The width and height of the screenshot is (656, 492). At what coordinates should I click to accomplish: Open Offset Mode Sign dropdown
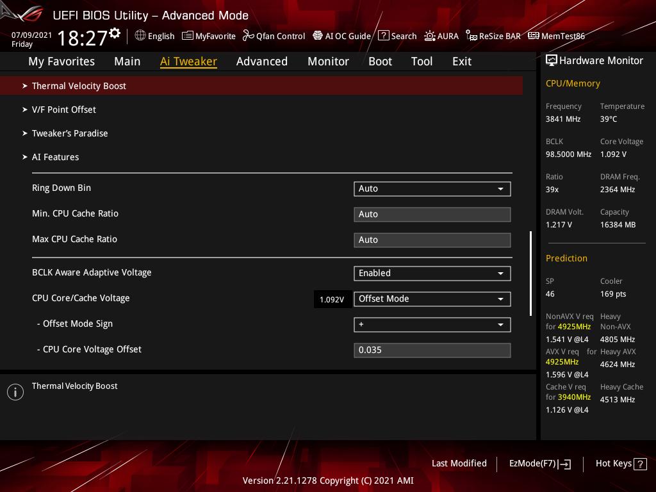432,325
